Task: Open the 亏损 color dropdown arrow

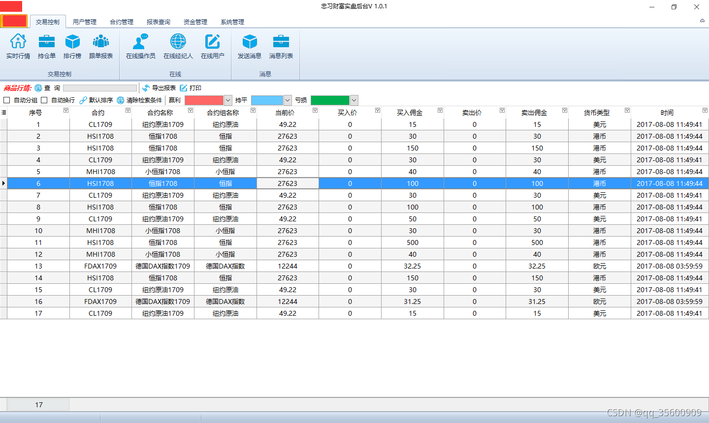Action: pyautogui.click(x=354, y=100)
